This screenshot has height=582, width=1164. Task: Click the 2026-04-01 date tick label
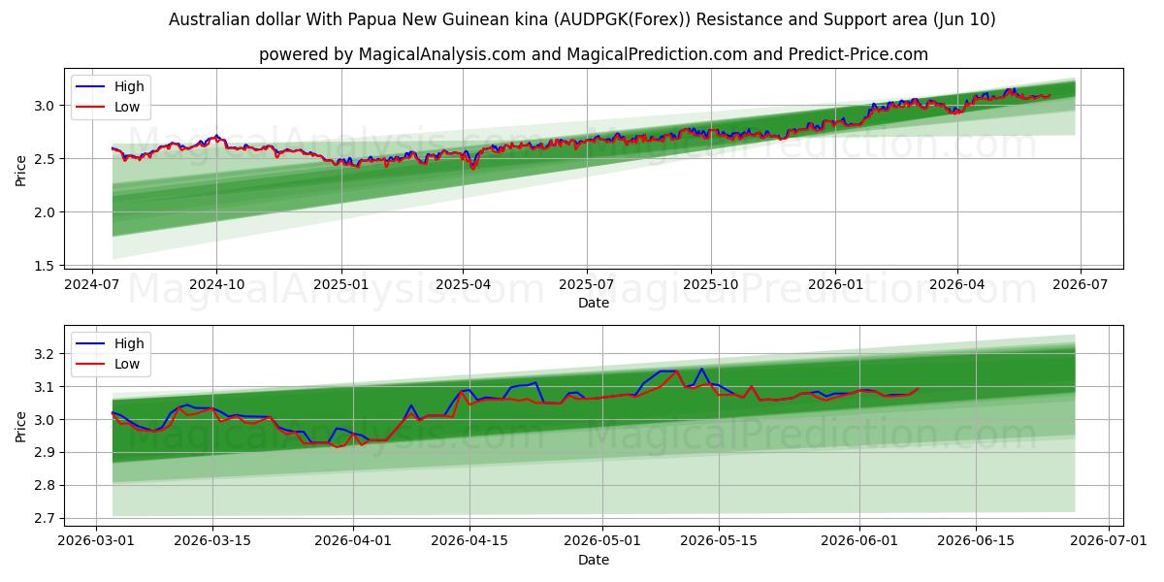(353, 541)
